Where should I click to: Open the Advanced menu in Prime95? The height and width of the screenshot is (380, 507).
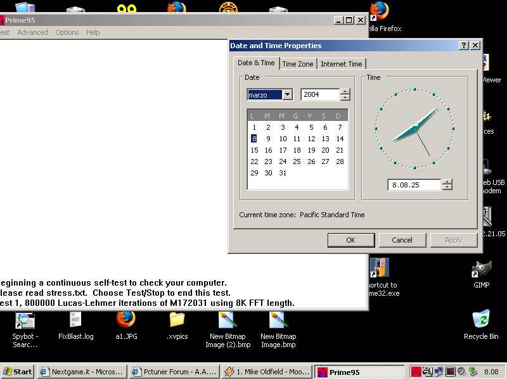click(32, 32)
